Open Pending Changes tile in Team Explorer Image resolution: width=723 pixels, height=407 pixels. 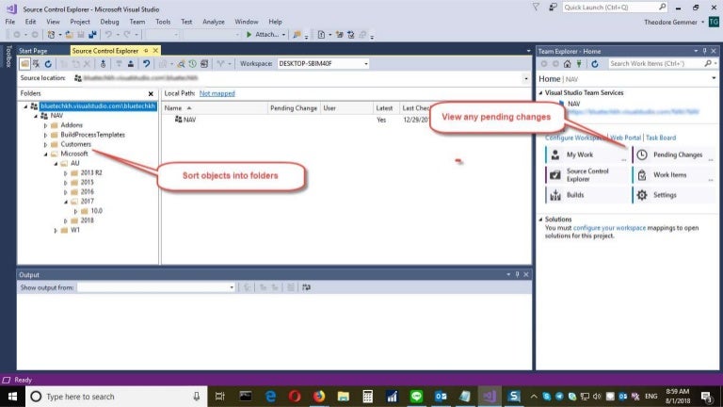[x=676, y=155]
